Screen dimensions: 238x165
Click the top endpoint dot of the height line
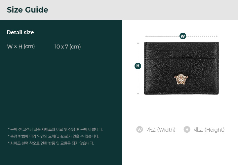138,43
